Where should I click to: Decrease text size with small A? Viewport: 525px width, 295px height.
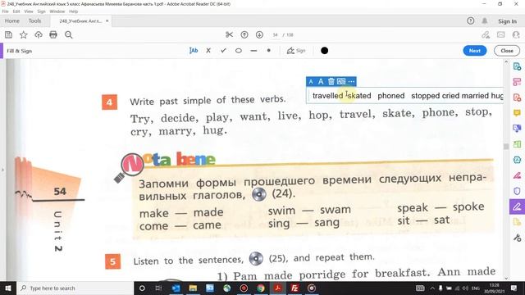pyautogui.click(x=311, y=82)
